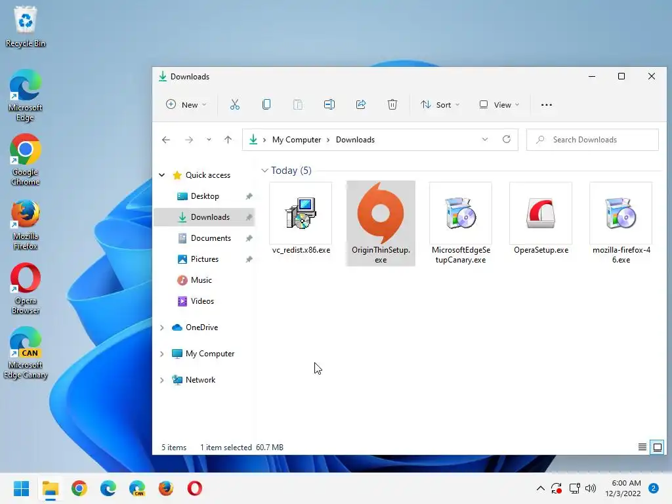Open the See more ellipsis menu
The height and width of the screenshot is (504, 672).
click(x=547, y=104)
